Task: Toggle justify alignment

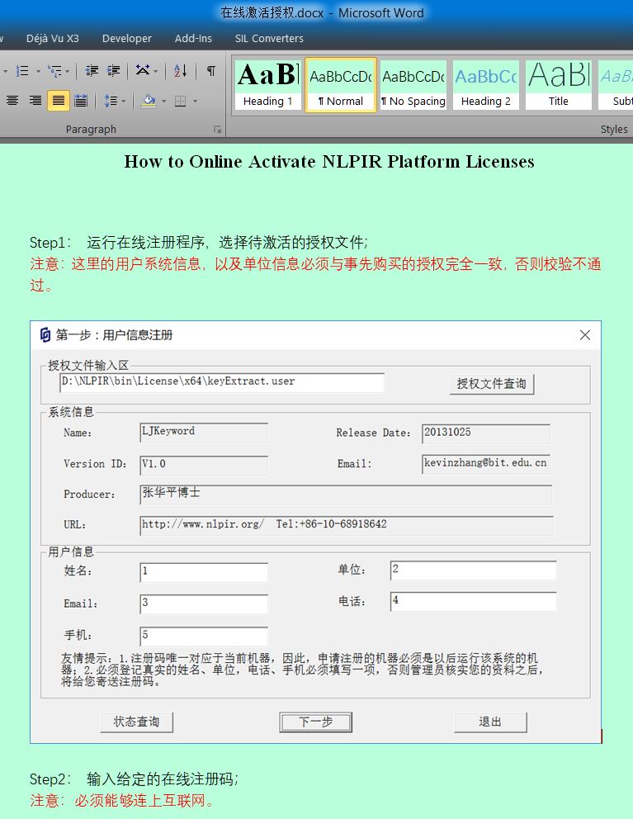Action: click(x=58, y=100)
